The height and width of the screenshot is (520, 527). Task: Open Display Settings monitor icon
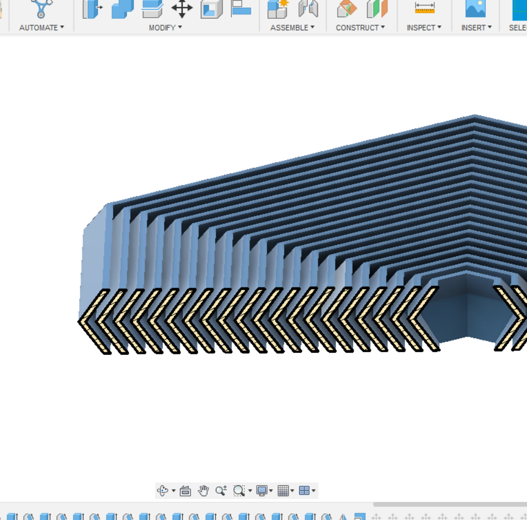click(262, 491)
